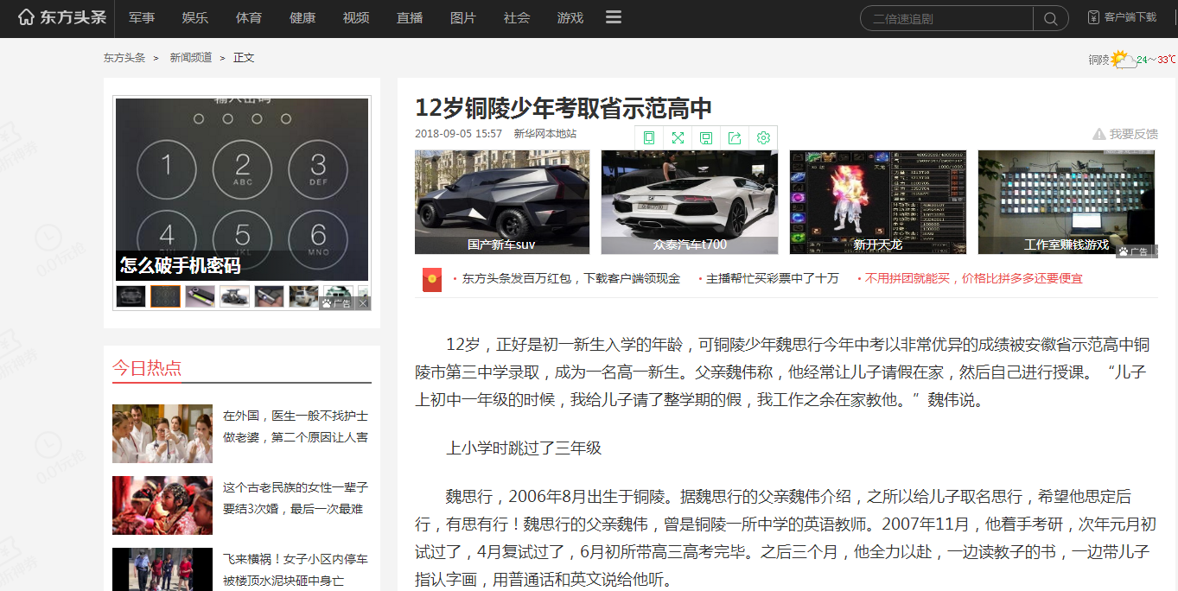Click 我要反馈 feedback link
The image size is (1178, 591).
coord(1125,134)
